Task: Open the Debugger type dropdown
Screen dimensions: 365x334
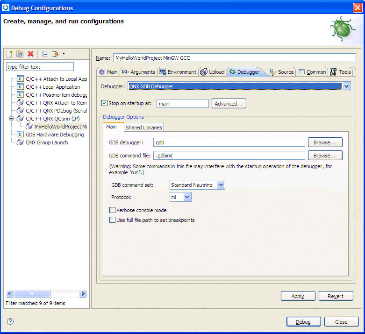Action: point(346,86)
